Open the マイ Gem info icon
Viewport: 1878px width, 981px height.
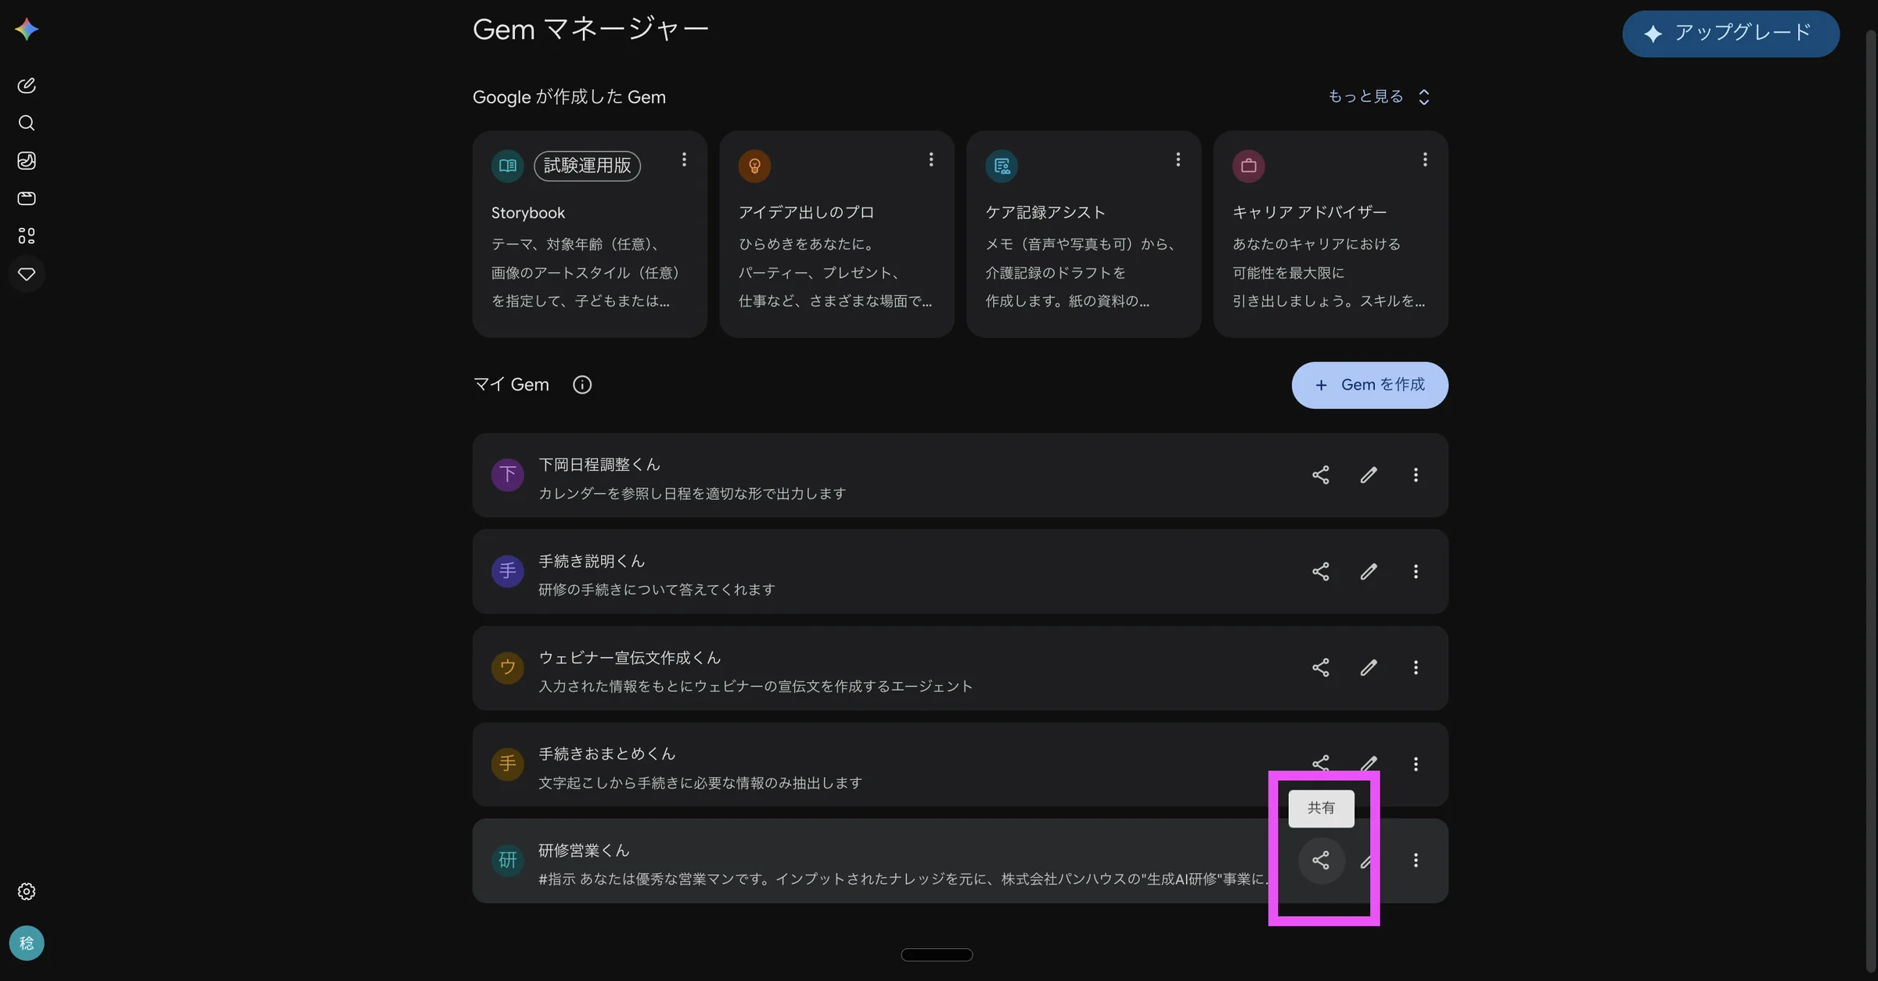pos(582,385)
